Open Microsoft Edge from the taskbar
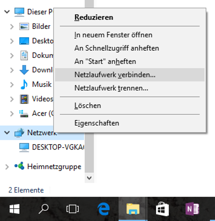 click(x=103, y=209)
